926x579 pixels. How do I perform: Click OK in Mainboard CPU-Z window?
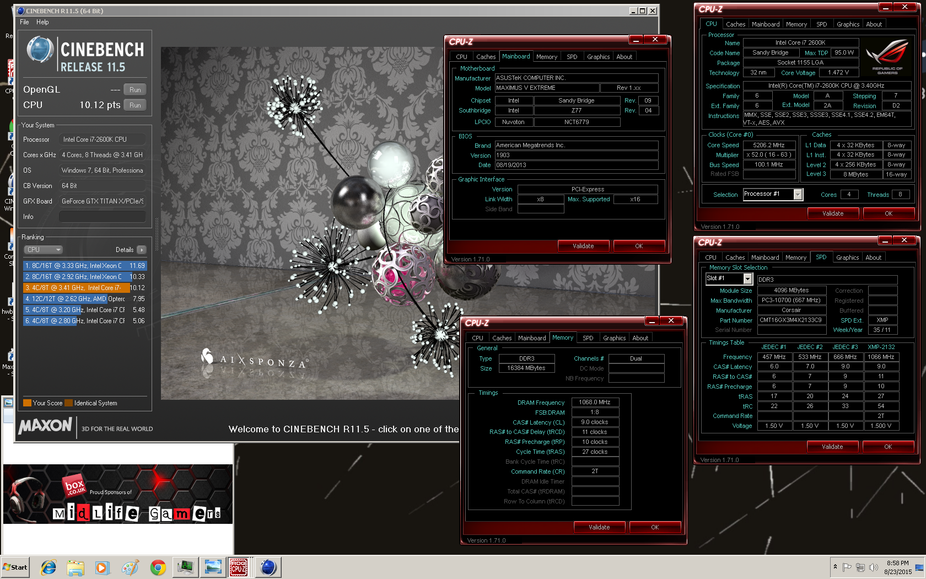pos(639,246)
